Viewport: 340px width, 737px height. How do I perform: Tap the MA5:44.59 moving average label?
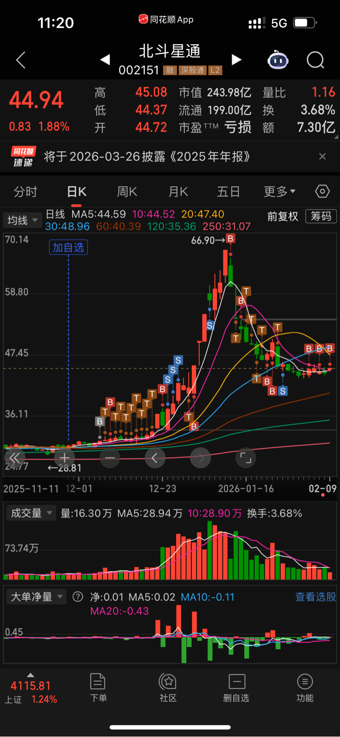99,214
